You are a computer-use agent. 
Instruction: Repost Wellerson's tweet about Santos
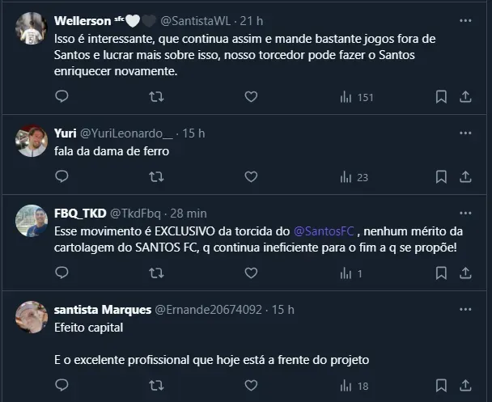pyautogui.click(x=157, y=97)
